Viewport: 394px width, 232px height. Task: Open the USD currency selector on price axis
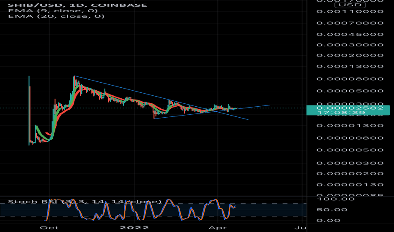coord(350,5)
